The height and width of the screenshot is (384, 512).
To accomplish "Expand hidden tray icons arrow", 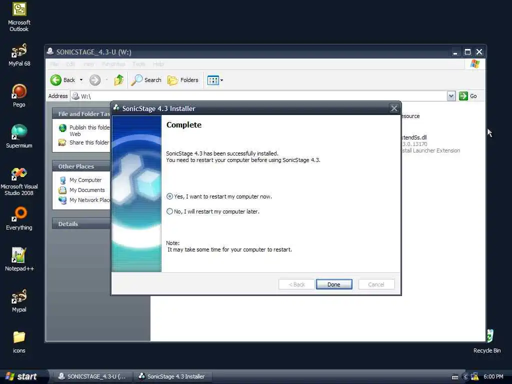I will click(x=465, y=377).
